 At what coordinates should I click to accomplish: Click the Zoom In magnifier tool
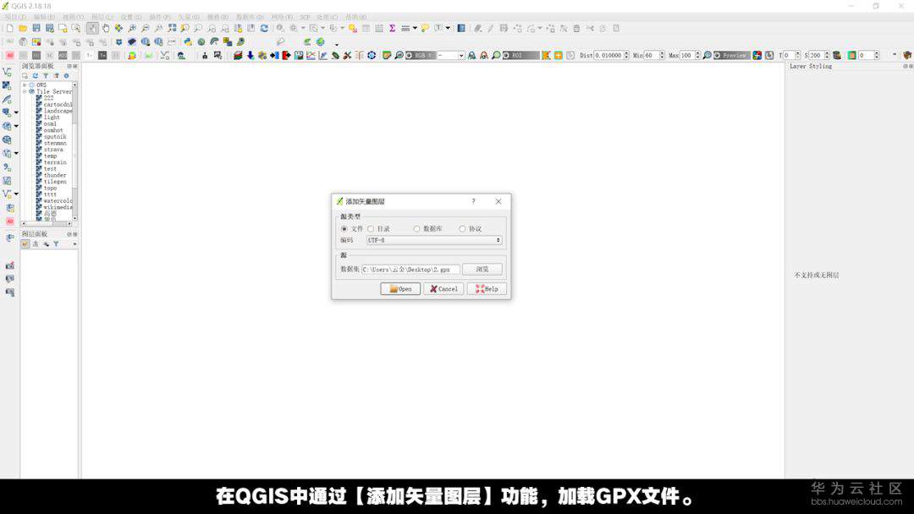pyautogui.click(x=132, y=28)
